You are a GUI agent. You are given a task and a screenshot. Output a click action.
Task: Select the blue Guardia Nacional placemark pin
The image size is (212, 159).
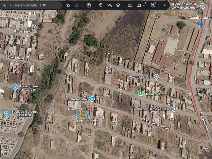pos(201,25)
